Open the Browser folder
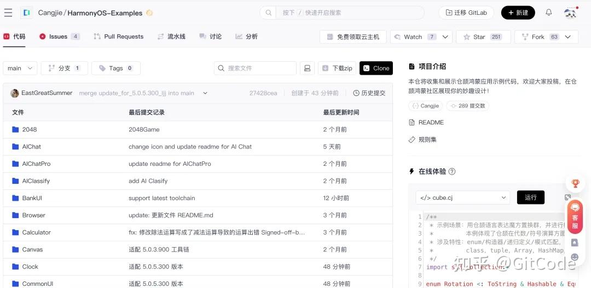 (x=33, y=215)
